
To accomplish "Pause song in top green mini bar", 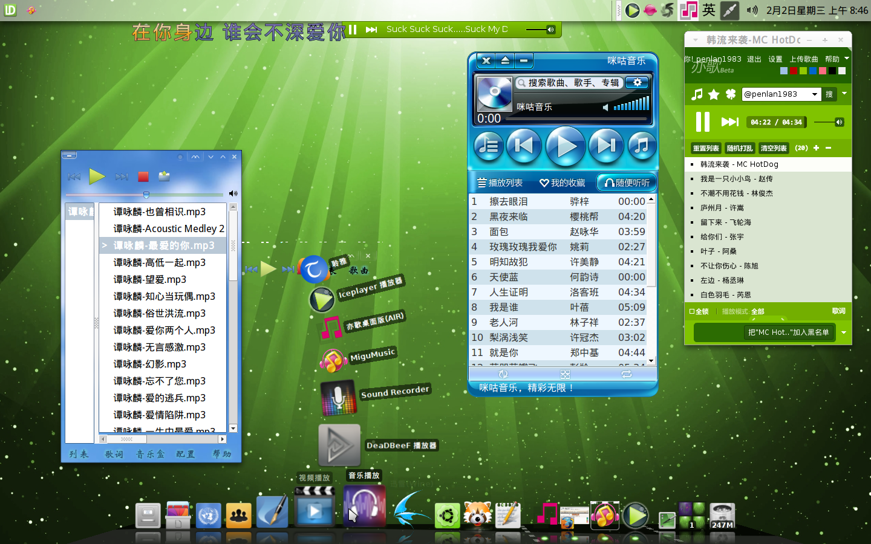I will click(x=353, y=29).
